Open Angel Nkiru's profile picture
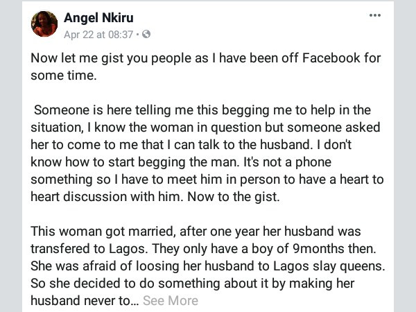416x312 pixels. [x=44, y=24]
